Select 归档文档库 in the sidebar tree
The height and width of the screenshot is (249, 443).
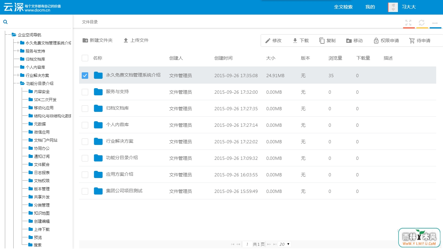35,59
